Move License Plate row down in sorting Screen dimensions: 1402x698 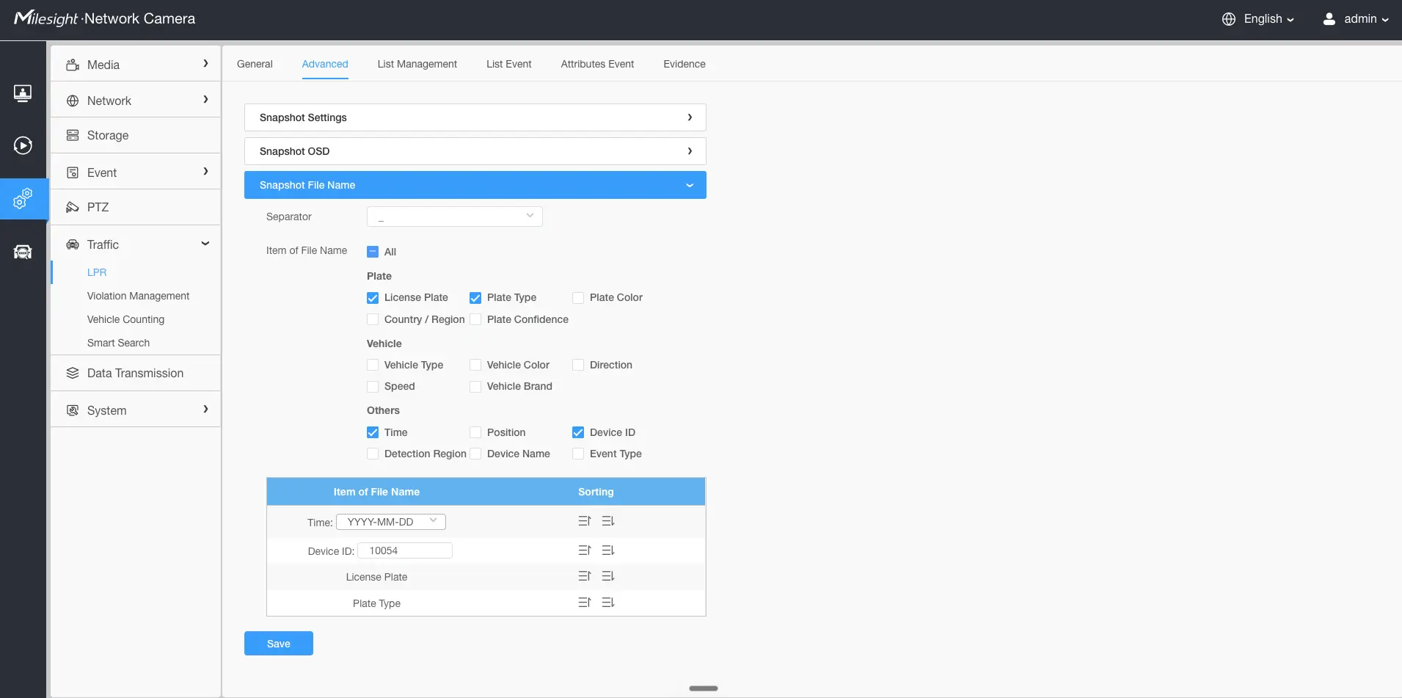click(608, 576)
